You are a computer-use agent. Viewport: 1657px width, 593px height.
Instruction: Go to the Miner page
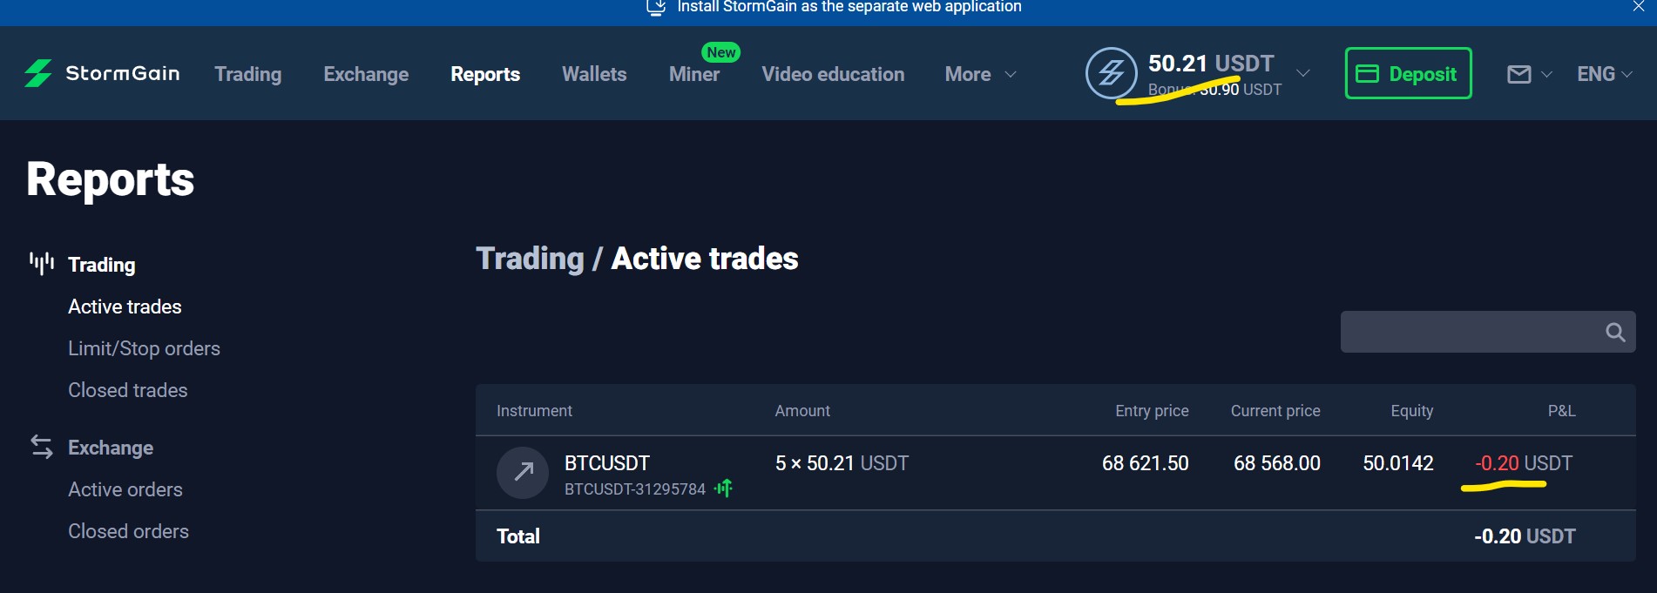[x=694, y=75]
